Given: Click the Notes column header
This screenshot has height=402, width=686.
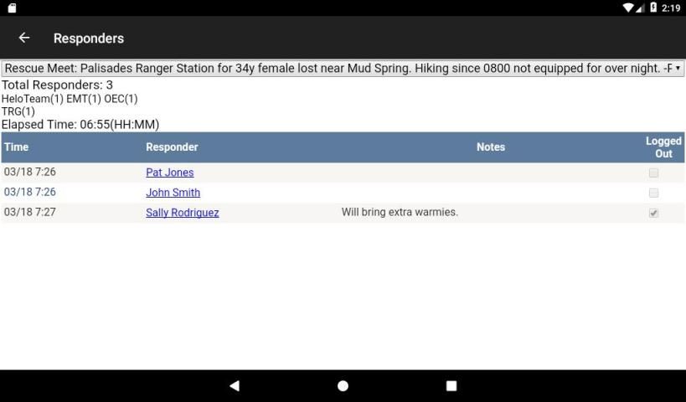Looking at the screenshot, I should [x=490, y=147].
